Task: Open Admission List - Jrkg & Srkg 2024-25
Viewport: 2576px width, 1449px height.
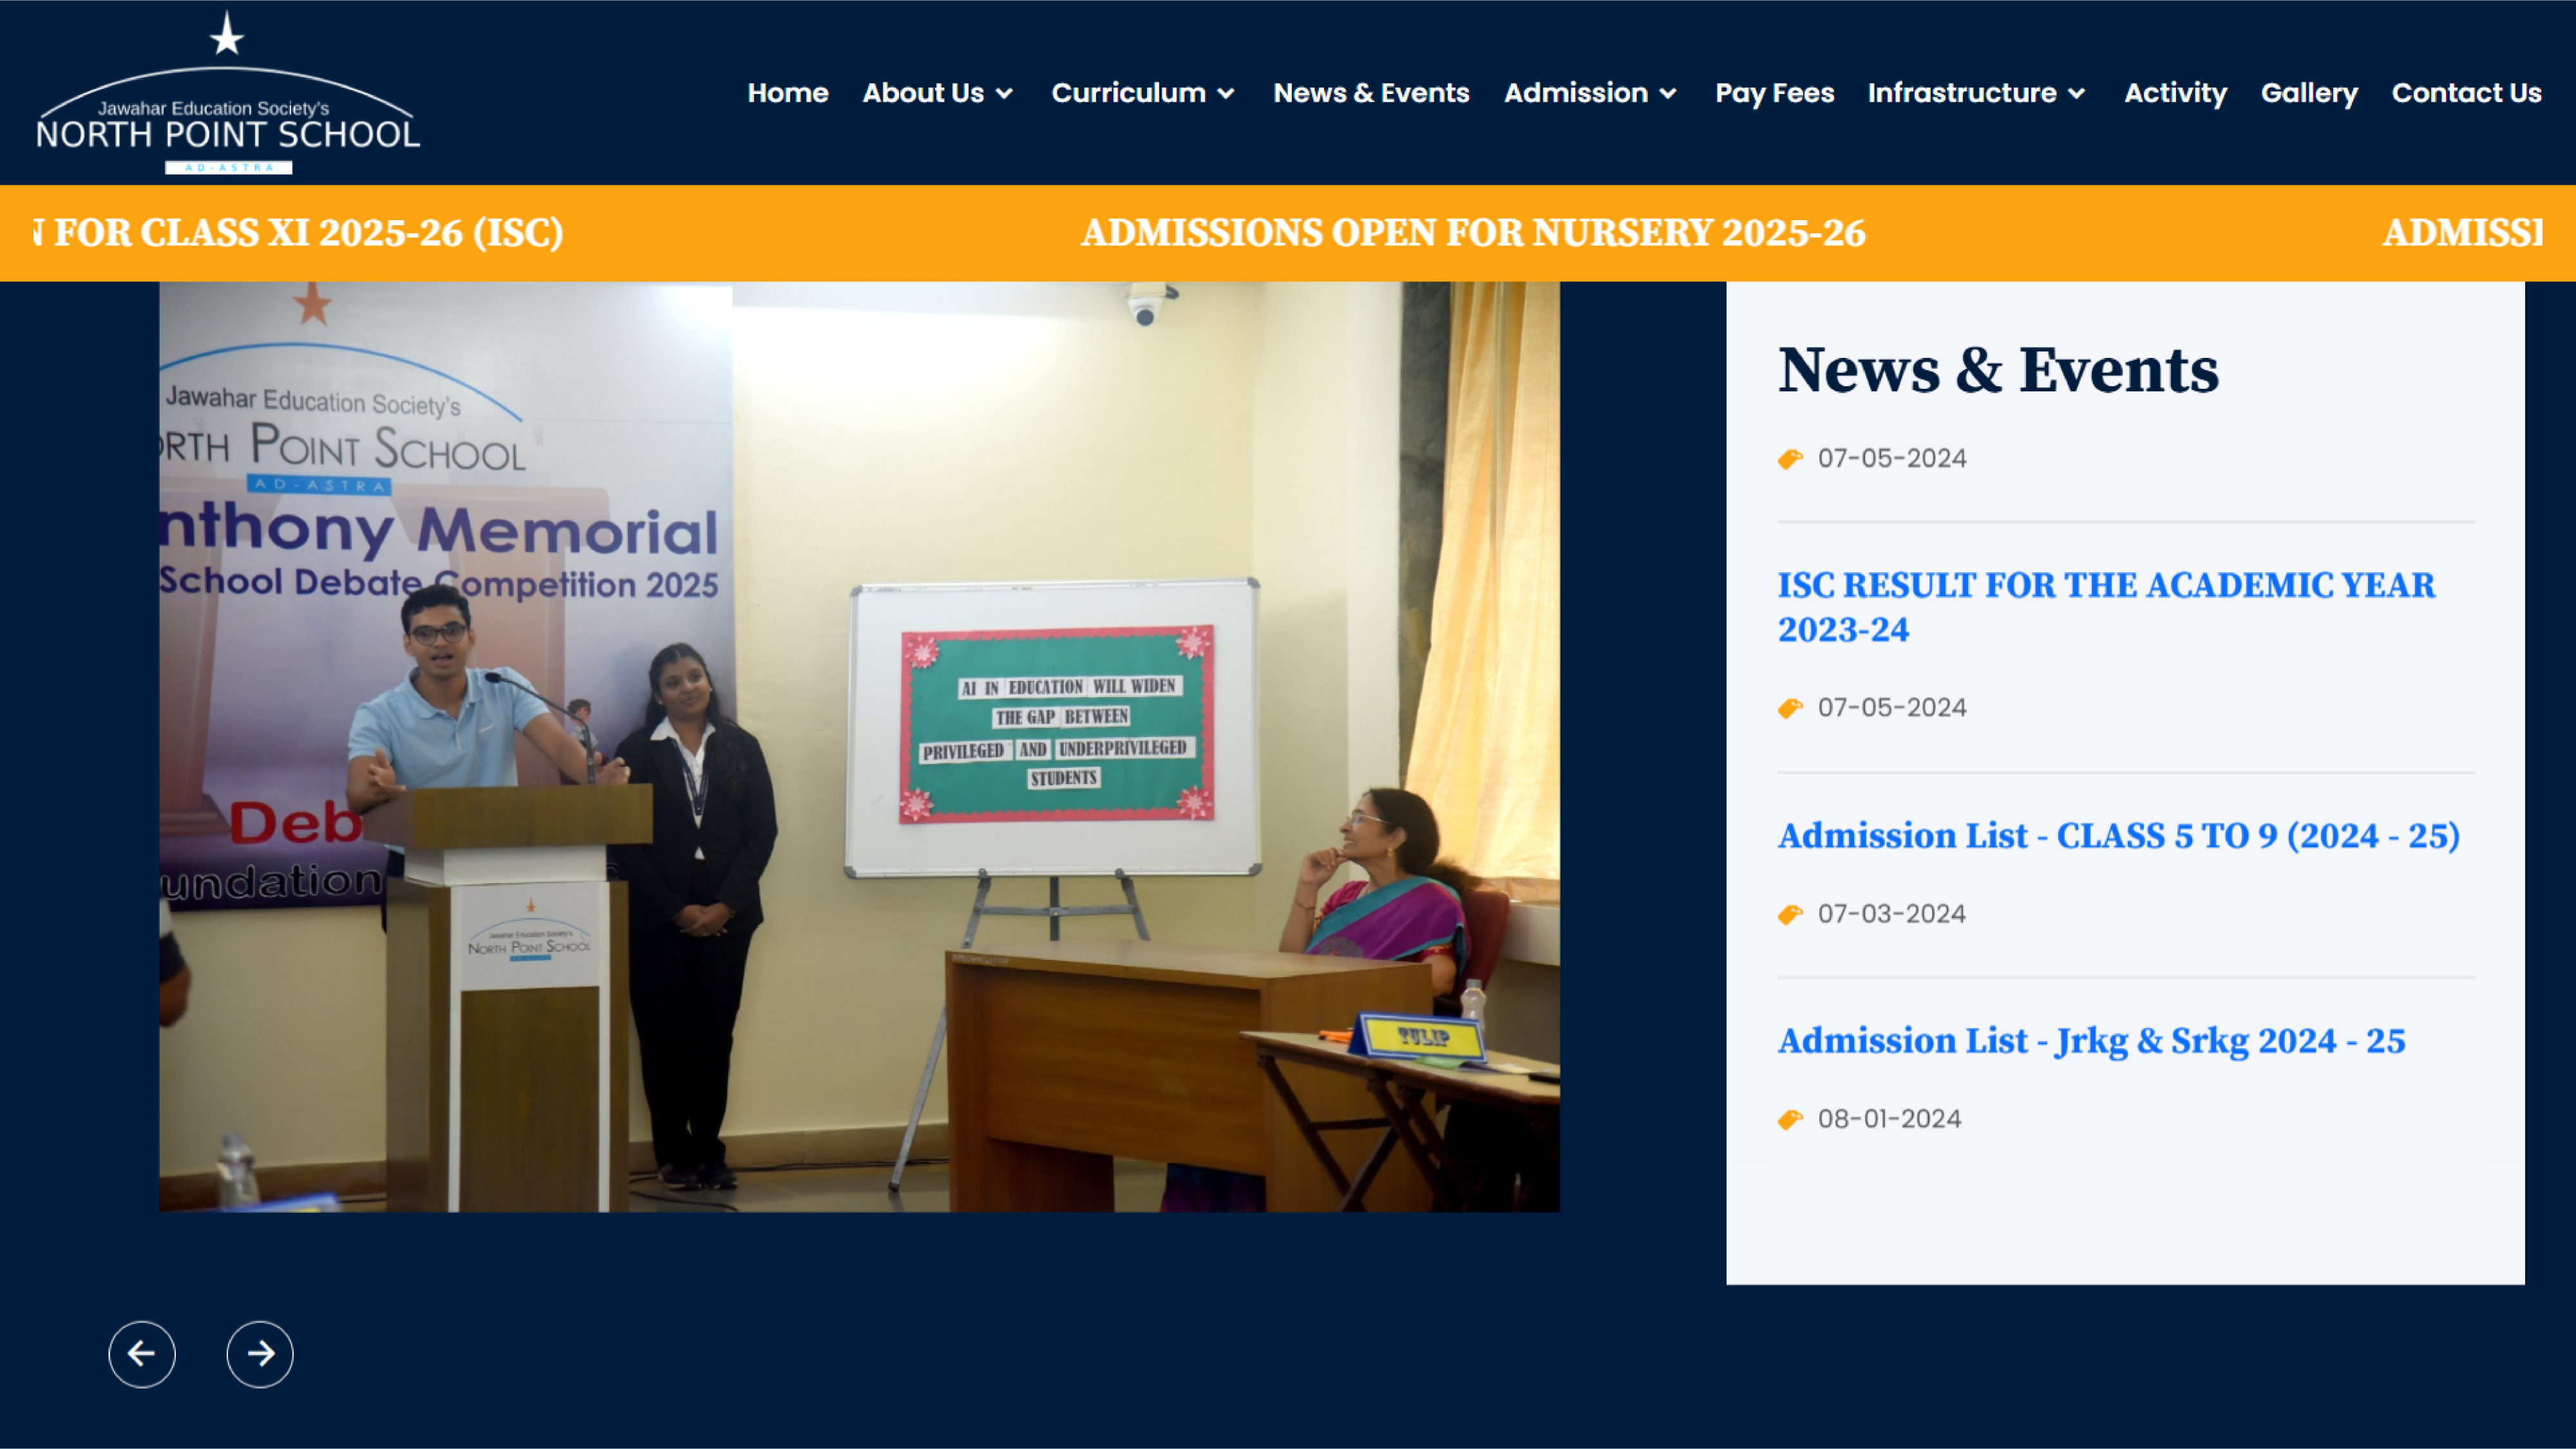Action: tap(2091, 1040)
